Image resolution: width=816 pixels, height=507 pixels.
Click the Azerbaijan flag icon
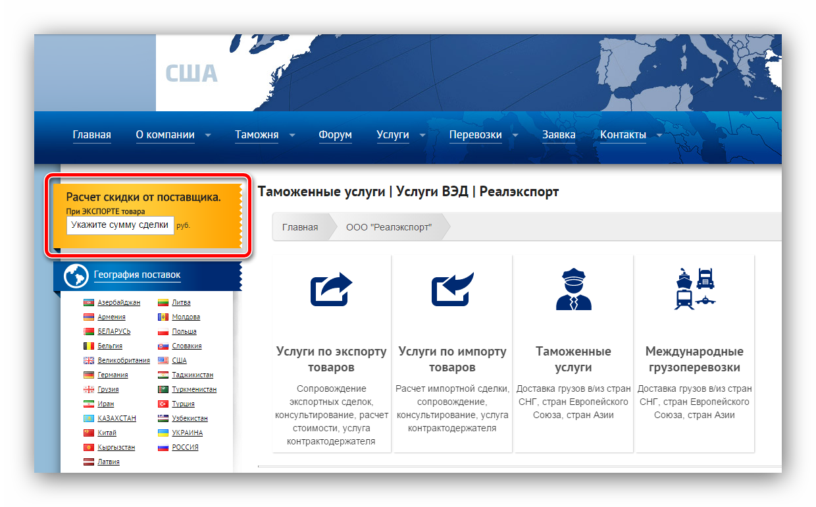(x=89, y=303)
